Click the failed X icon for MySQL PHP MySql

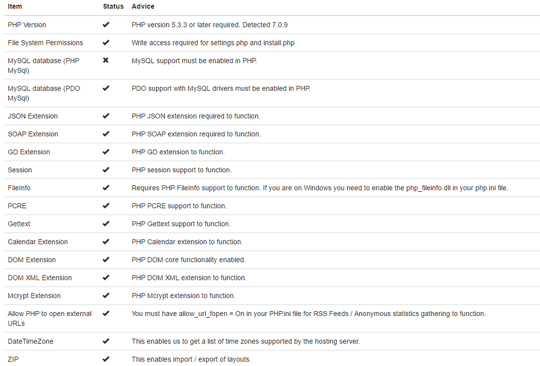(x=105, y=60)
